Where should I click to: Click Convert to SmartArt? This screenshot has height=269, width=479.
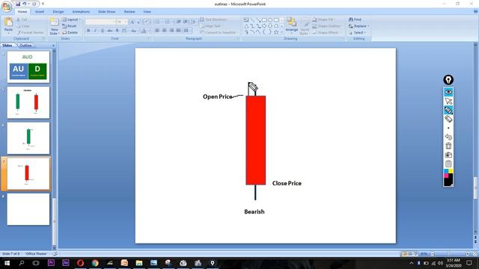click(219, 32)
